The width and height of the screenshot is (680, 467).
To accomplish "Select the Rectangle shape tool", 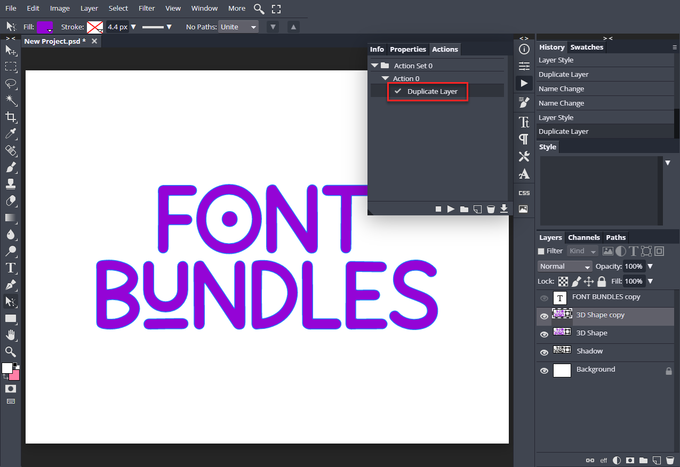I will click(11, 318).
